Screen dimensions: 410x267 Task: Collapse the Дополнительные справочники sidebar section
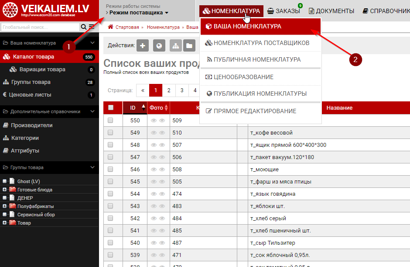[92, 111]
